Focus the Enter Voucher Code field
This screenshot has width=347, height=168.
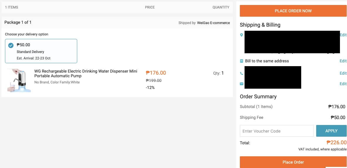[277, 131]
